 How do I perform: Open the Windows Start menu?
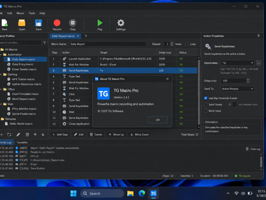pos(73,193)
